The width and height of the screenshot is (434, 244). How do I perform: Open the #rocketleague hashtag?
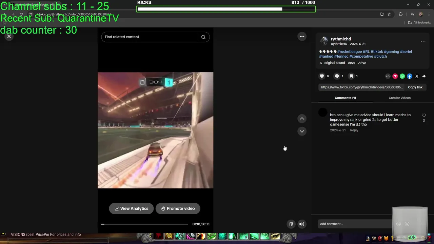tap(350, 52)
